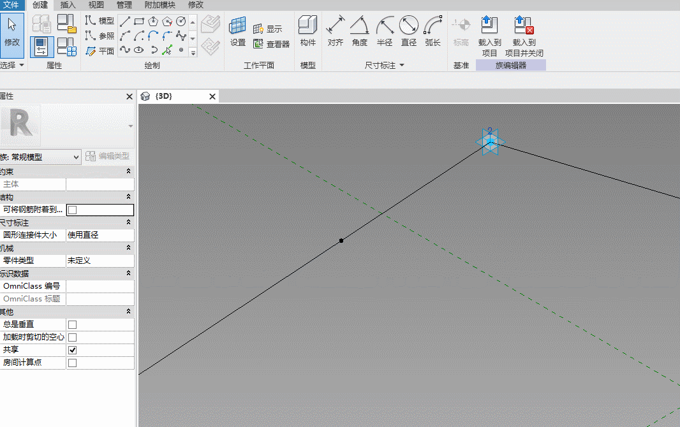
Task: Uncheck the 共享 checkbox
Action: point(73,350)
